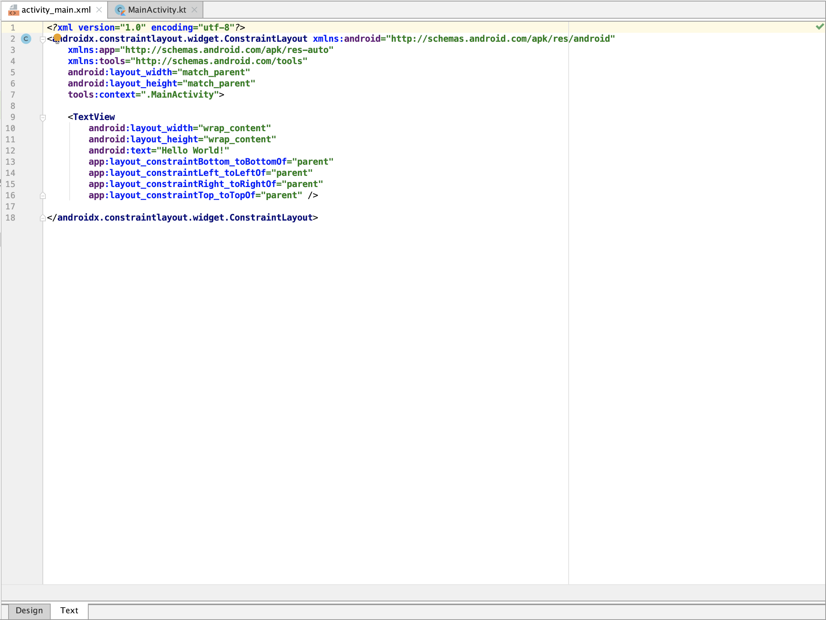The height and width of the screenshot is (620, 826).
Task: Click the orange intention lightbulb on line 2
Action: click(x=57, y=37)
